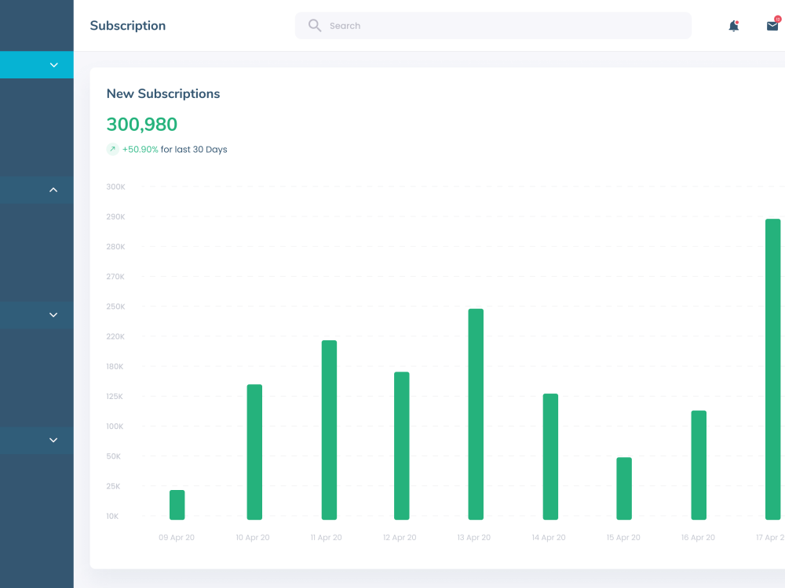
Task: Select the 11 Apr 20 bar
Action: click(329, 430)
